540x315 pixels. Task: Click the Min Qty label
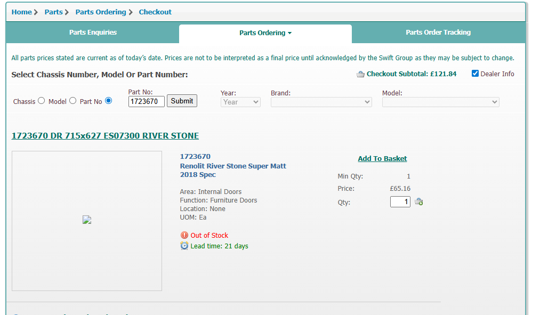[x=350, y=176]
